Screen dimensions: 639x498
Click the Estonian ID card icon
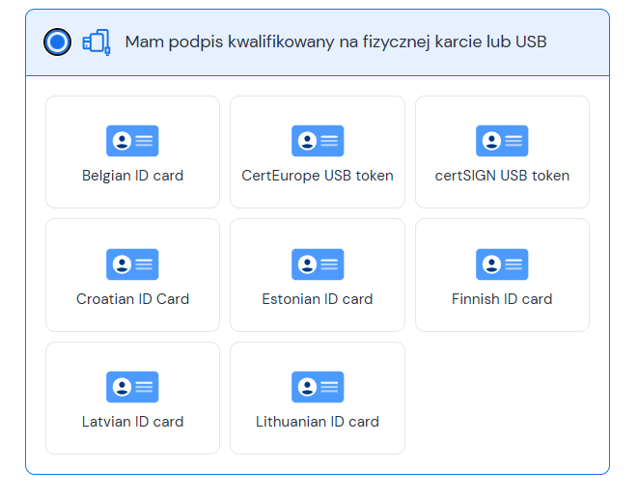[318, 264]
